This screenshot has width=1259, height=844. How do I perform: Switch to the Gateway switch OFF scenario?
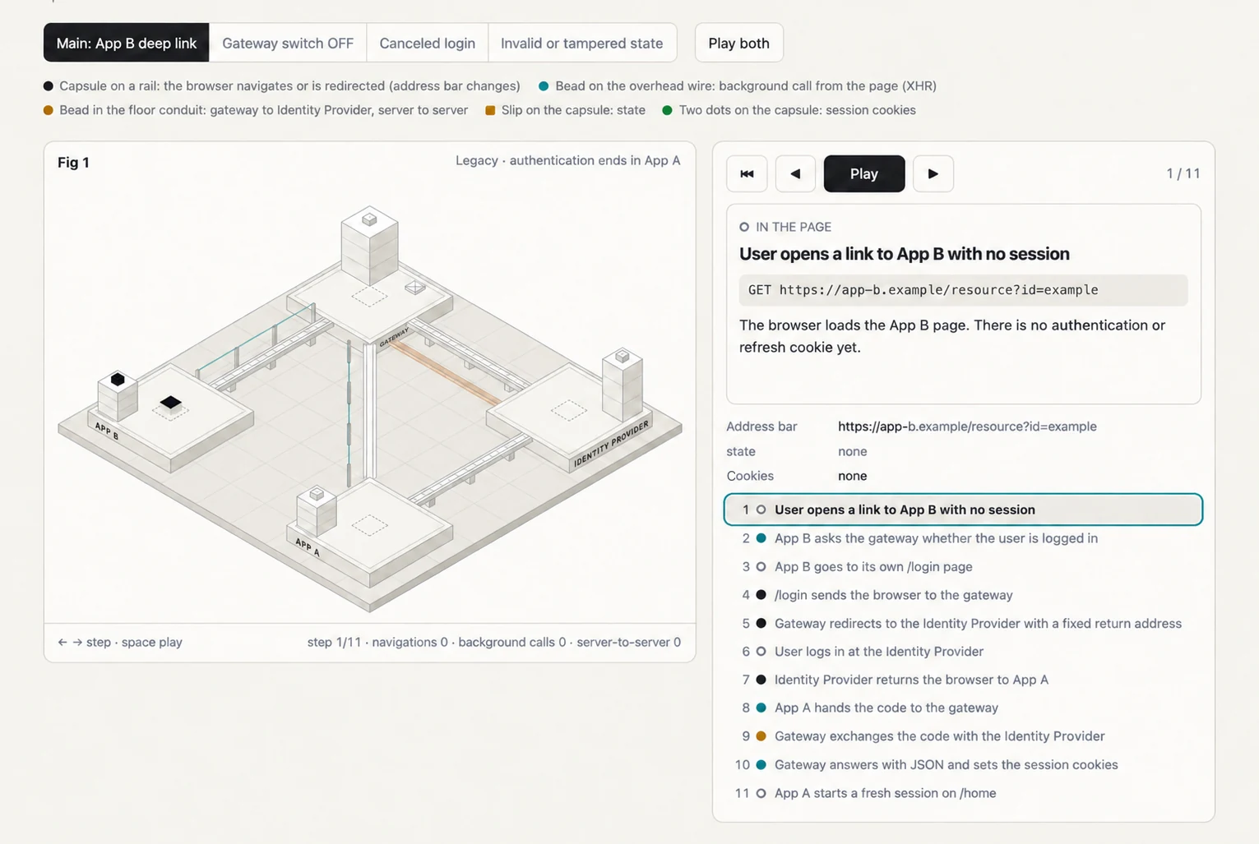pos(288,43)
